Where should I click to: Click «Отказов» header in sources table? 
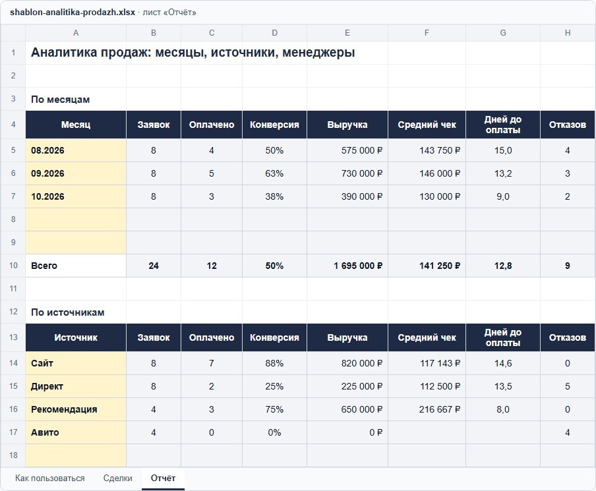[x=567, y=337]
